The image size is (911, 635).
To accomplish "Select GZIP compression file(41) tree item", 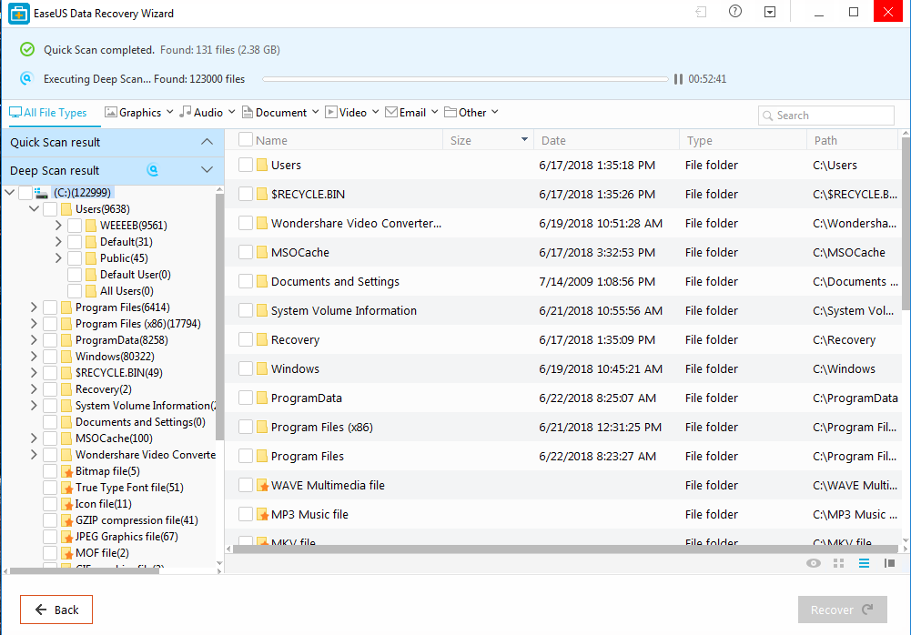I will coord(137,520).
